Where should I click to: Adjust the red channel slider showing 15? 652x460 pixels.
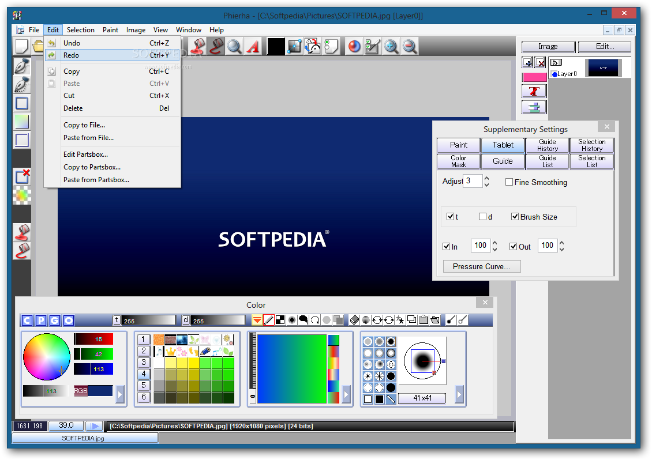pos(93,339)
